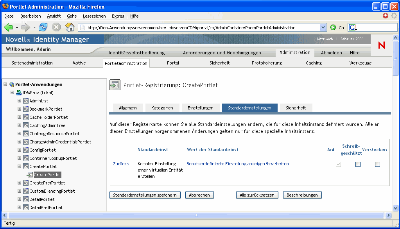Viewport: 400px width, 229px height.
Task: Click the Beschreibungen button
Action: click(302, 195)
